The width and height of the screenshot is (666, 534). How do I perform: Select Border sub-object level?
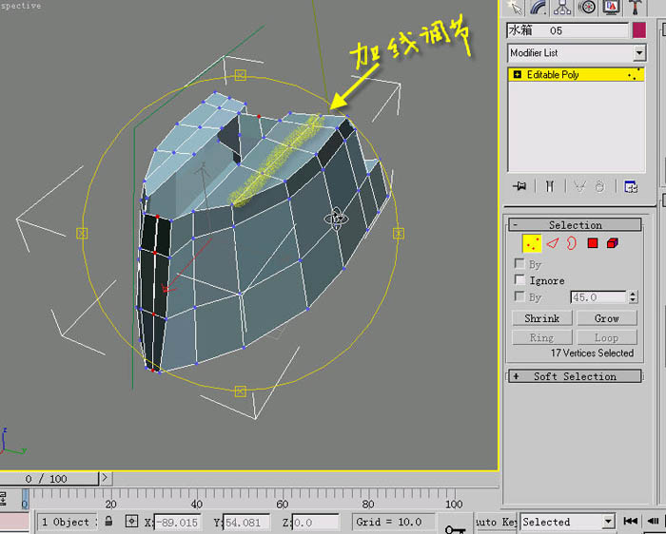[x=572, y=243]
